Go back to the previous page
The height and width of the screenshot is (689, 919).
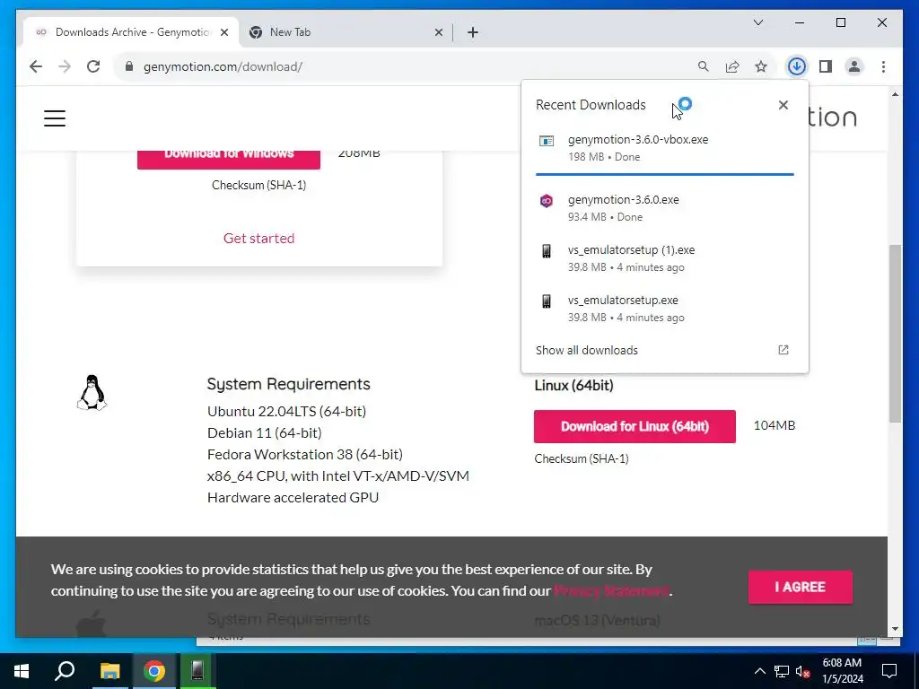click(36, 66)
